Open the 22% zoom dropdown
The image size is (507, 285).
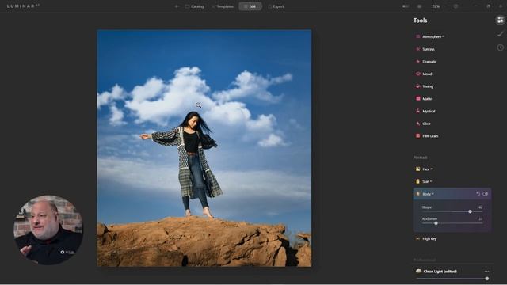[438, 6]
